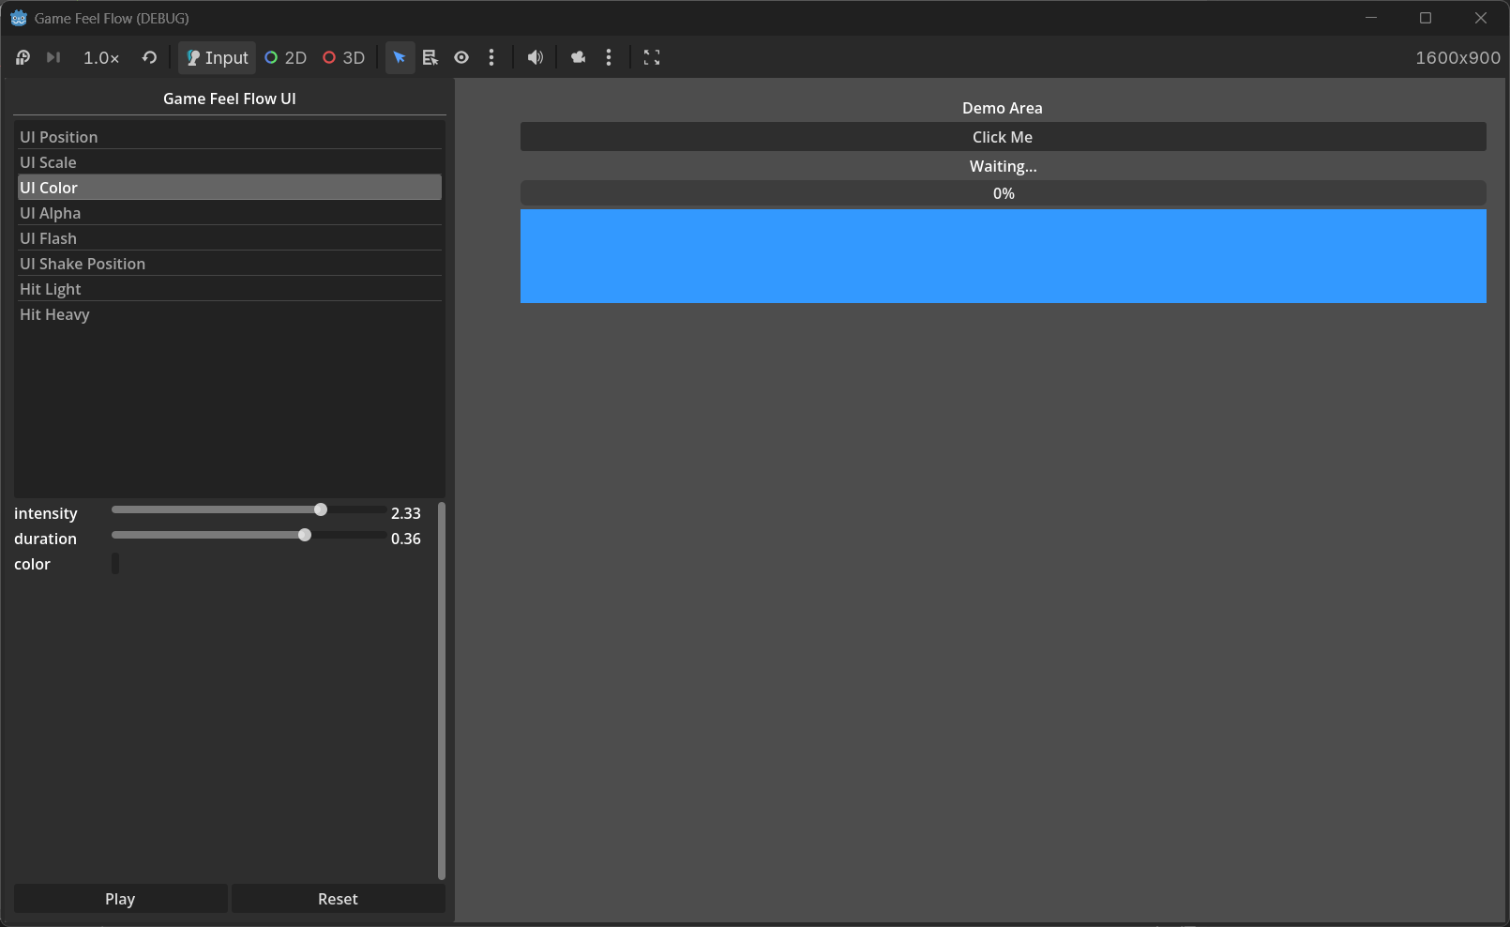The height and width of the screenshot is (927, 1510).
Task: Click the Game Feel Flow UI heading
Action: tap(230, 99)
